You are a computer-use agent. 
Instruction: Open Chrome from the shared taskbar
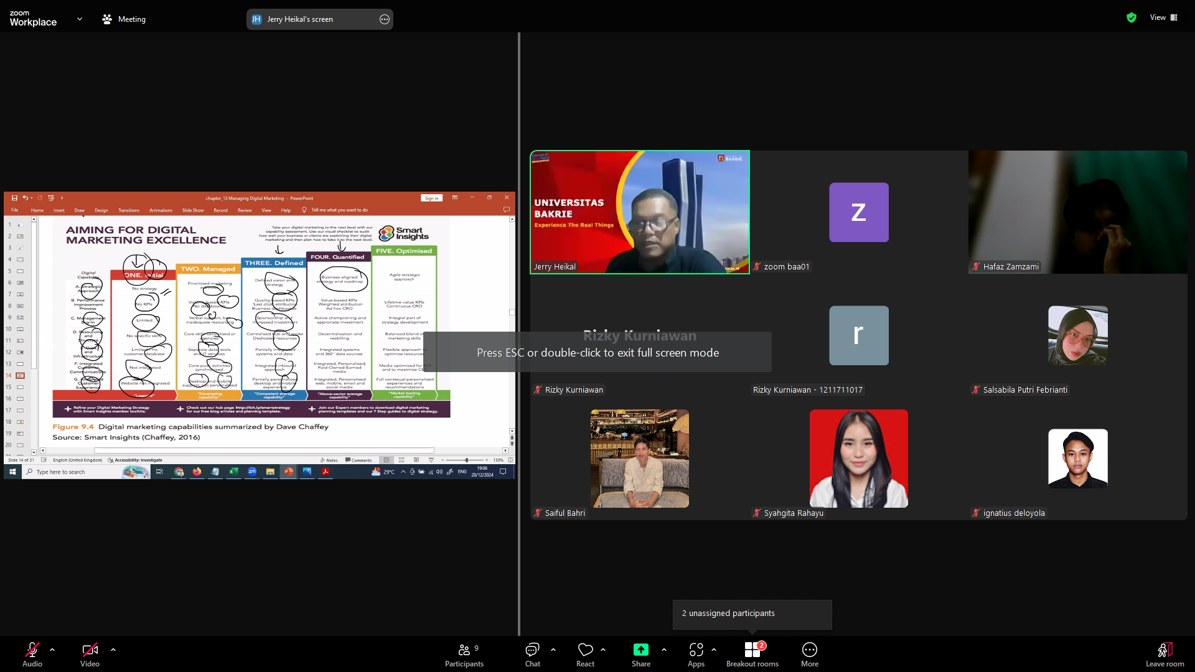pos(179,472)
